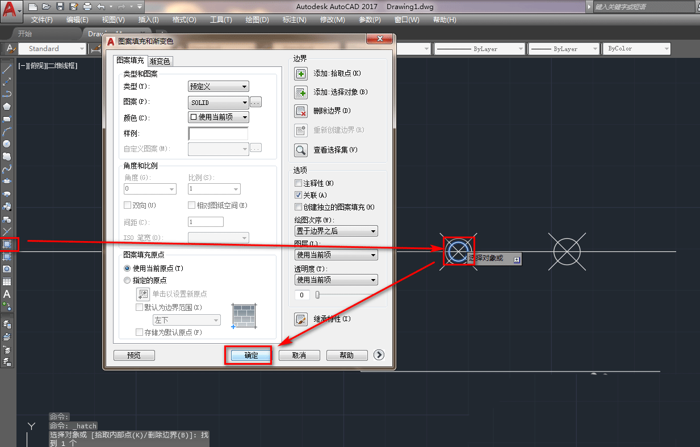
Task: Select the Gradient tool in left toolbar
Action: (x=7, y=256)
